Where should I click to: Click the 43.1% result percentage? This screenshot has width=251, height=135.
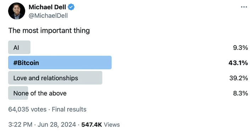[238, 63]
